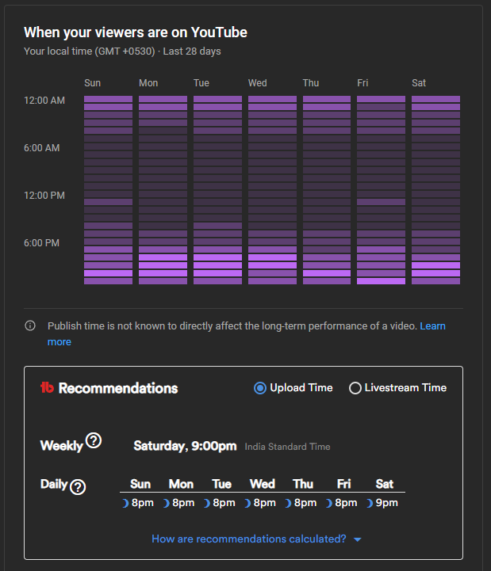Click the info icon beside publish time note
The image size is (491, 571).
(30, 325)
